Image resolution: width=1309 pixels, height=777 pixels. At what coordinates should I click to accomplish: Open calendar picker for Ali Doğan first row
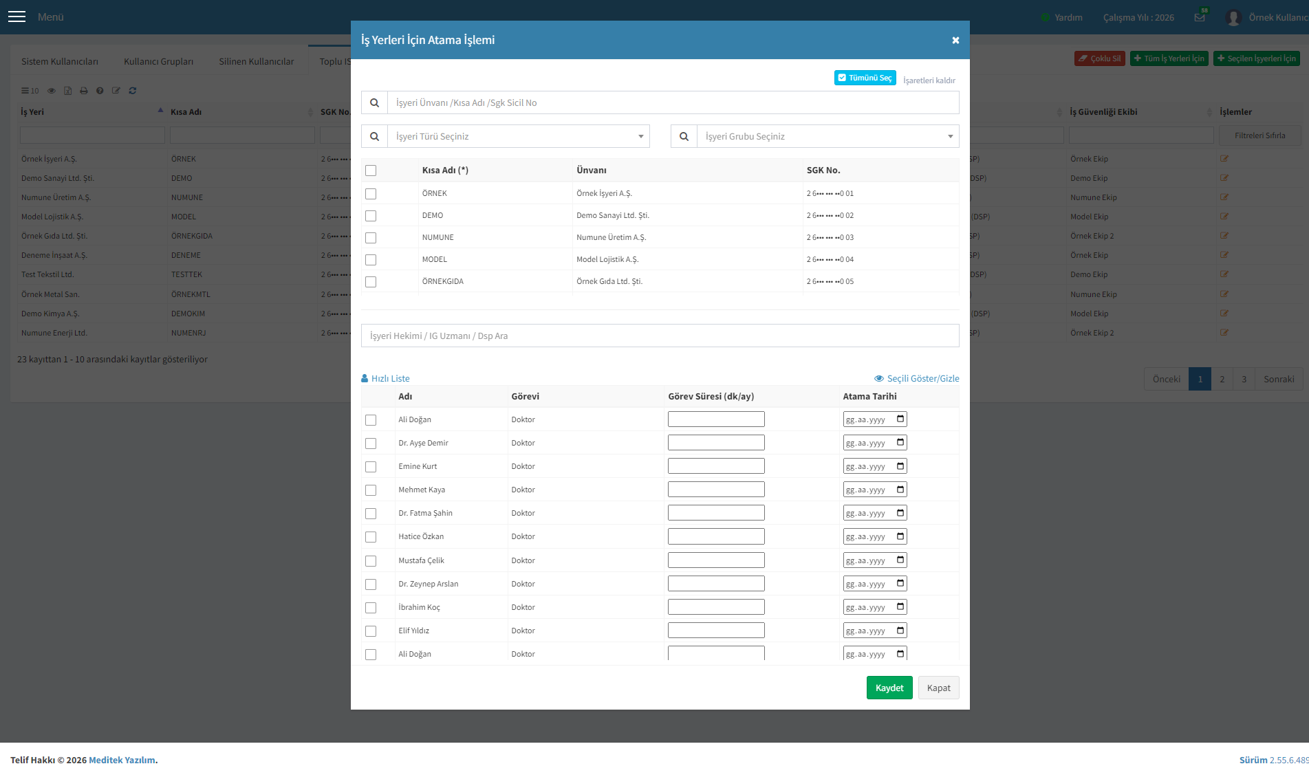pos(900,419)
